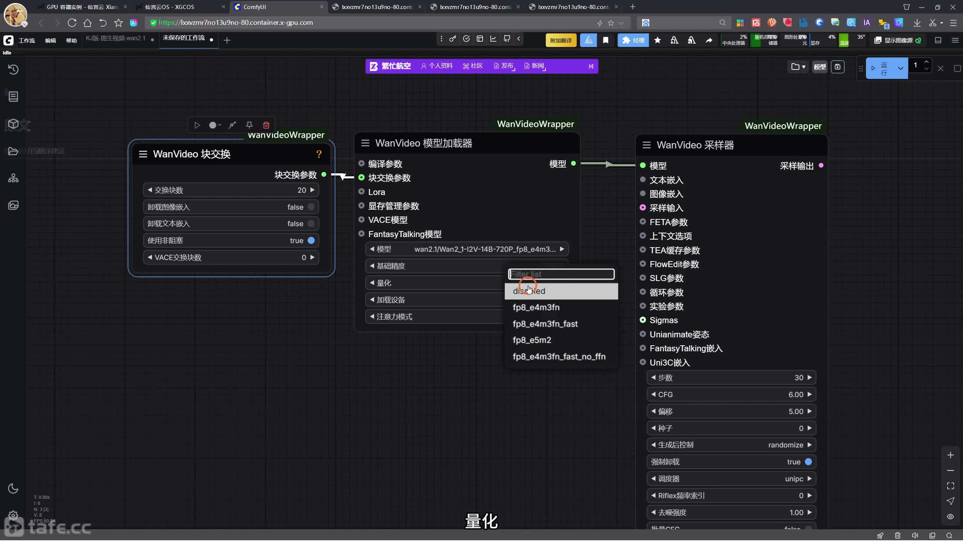This screenshot has width=963, height=541.
Task: Click the bypass node icon in node toolbar
Action: tap(232, 125)
